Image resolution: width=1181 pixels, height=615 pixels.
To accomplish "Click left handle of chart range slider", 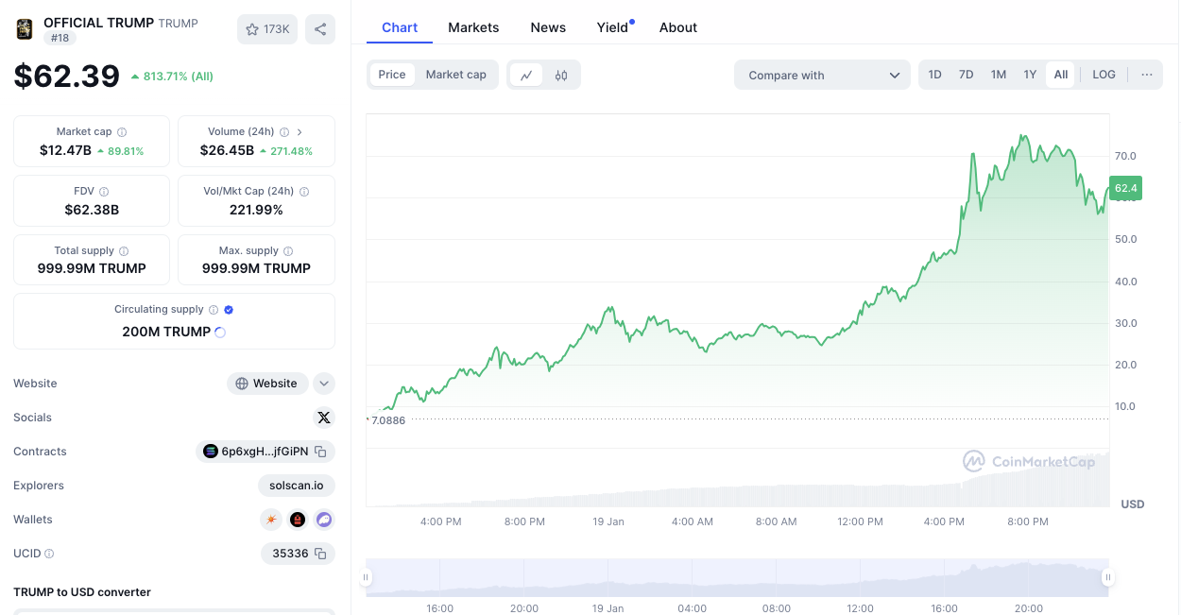I will (367, 577).
